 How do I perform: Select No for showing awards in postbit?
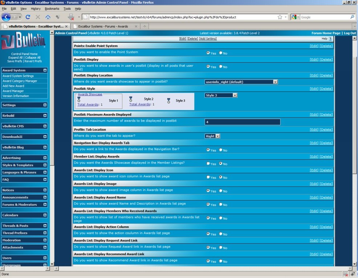[x=221, y=67]
